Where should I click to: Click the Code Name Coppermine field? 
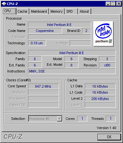point(45,31)
